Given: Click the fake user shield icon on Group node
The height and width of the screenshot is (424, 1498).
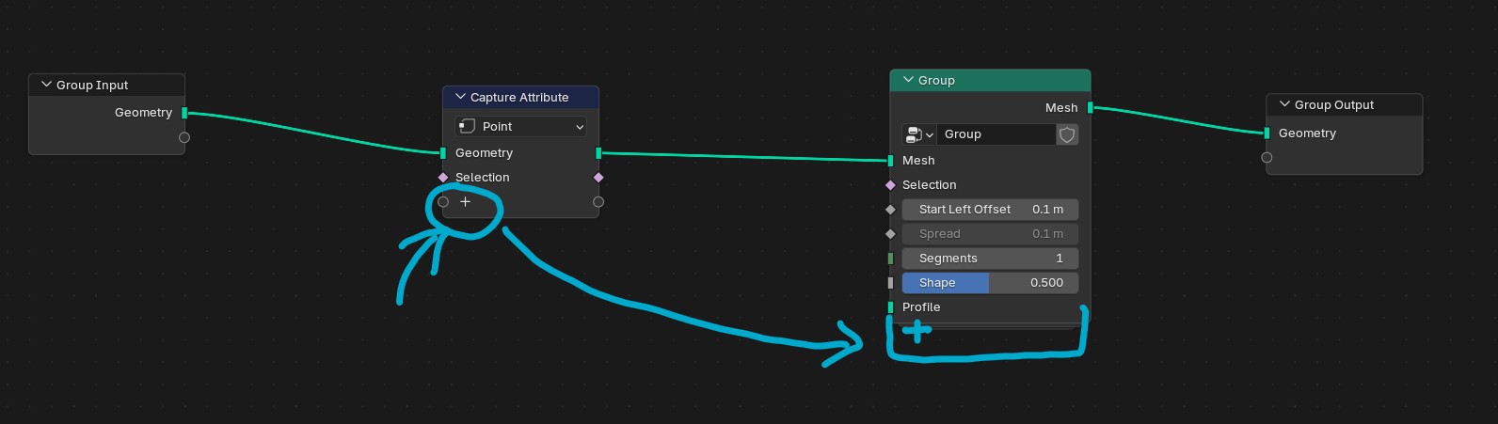Looking at the screenshot, I should [1067, 134].
